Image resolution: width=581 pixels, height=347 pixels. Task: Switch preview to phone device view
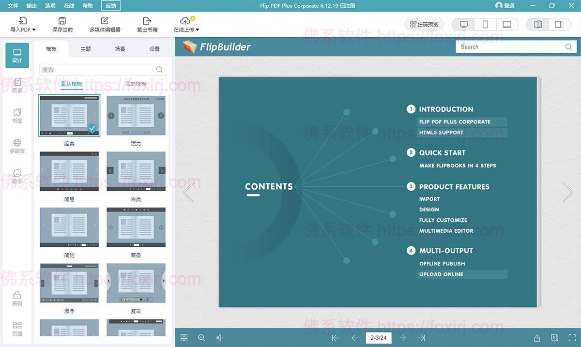[x=486, y=23]
